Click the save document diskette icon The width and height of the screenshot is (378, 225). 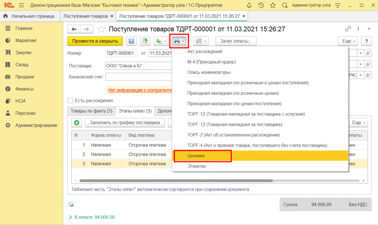point(132,41)
